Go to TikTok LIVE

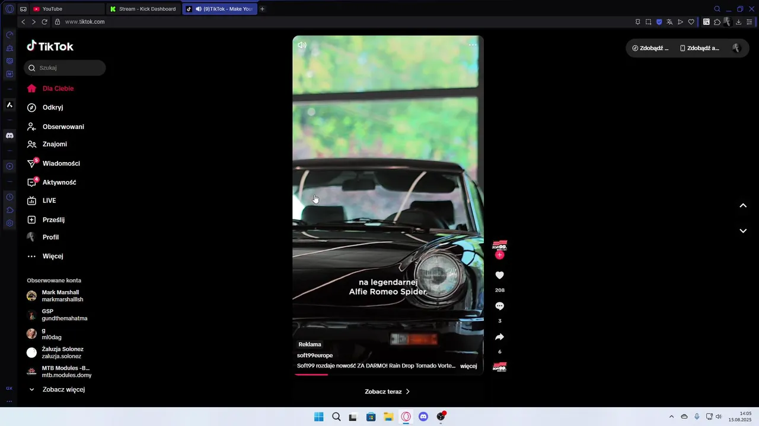(x=42, y=201)
